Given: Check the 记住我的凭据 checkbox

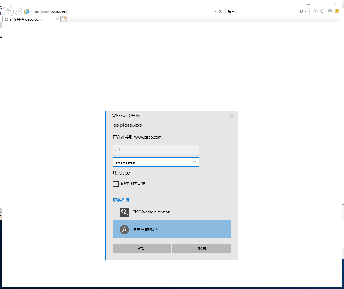Looking at the screenshot, I should click(116, 184).
